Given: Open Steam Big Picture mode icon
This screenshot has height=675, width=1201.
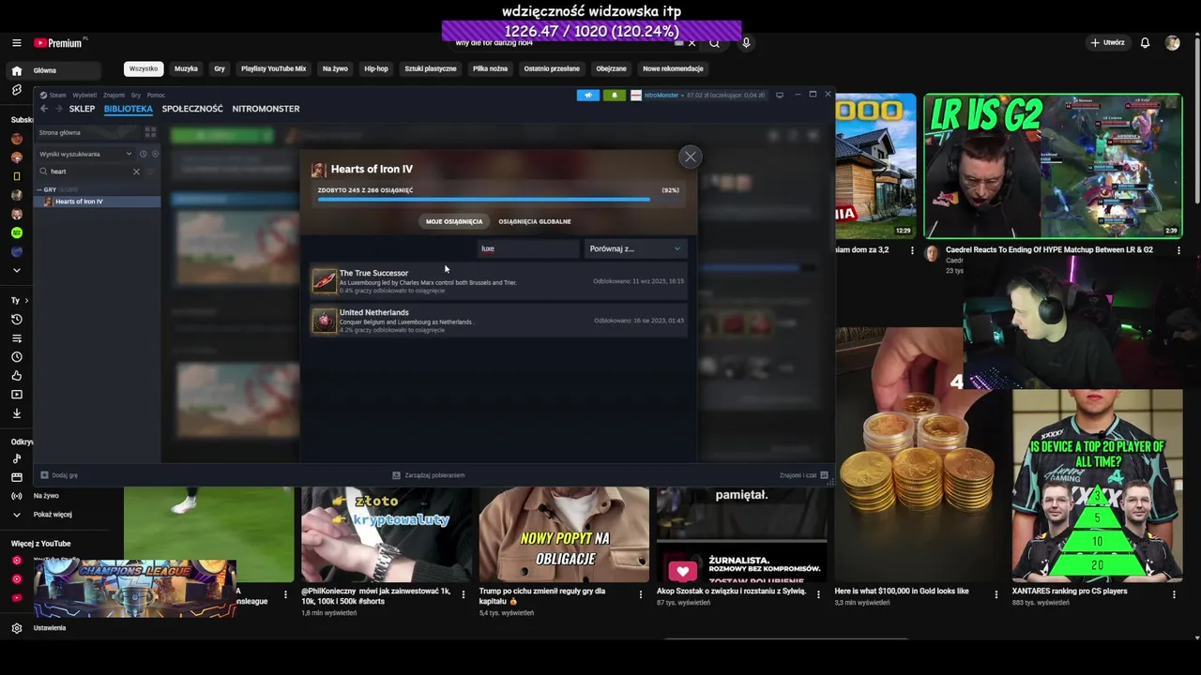Looking at the screenshot, I should [x=779, y=95].
